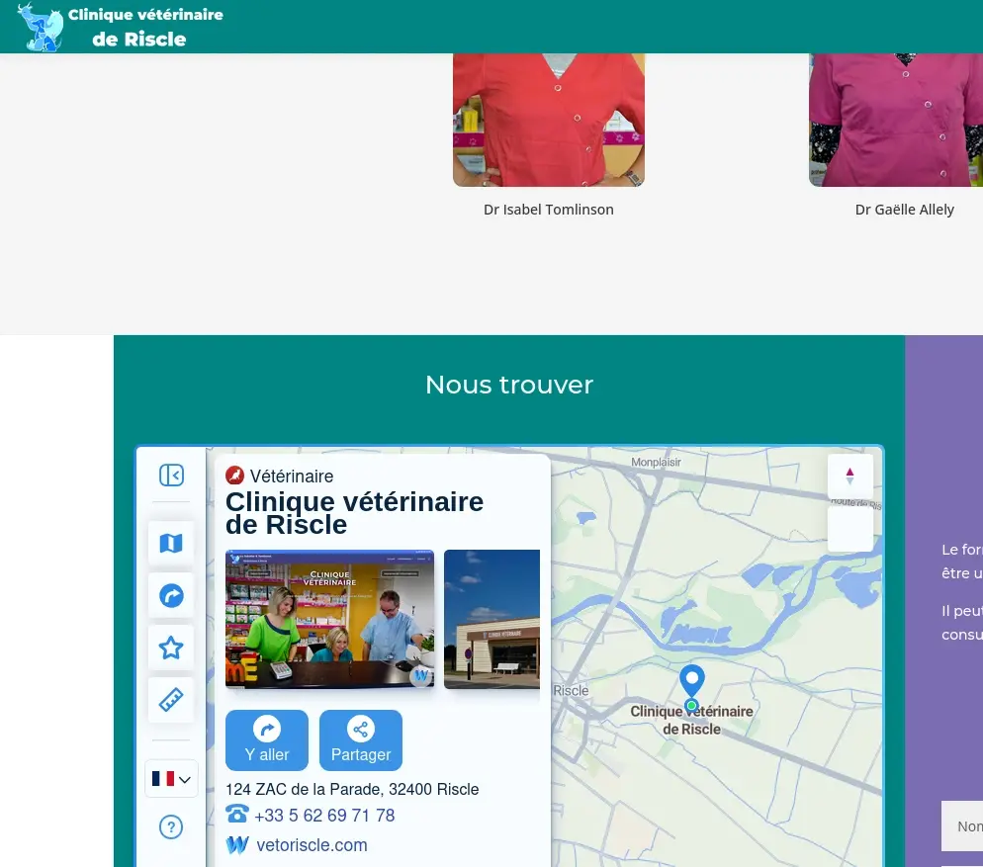Viewport: 983px width, 867px height.
Task: Click the compass north reset control
Action: pyautogui.click(x=849, y=477)
